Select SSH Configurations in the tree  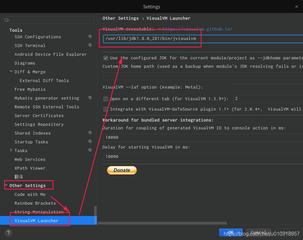click(x=38, y=37)
